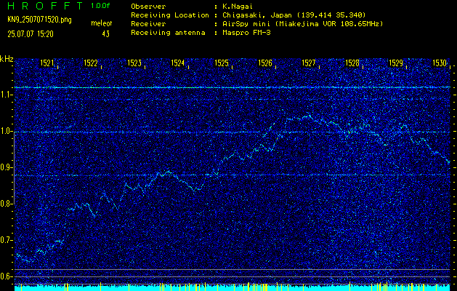This screenshot has width=457, height=291.
Task: Select the filename KN9_2507071520.png
Action: (x=39, y=20)
